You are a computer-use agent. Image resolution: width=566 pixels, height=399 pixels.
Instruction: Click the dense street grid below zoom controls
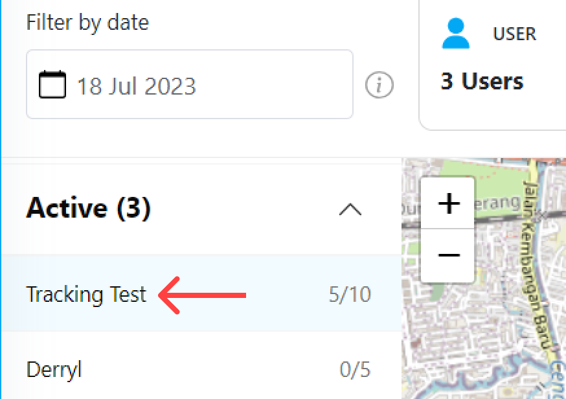click(453, 337)
